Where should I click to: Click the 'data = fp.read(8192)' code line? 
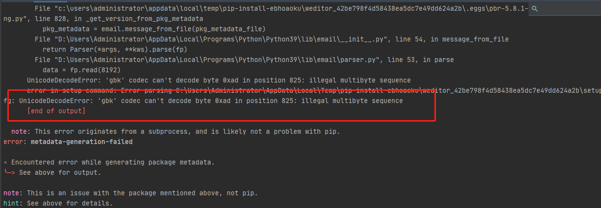[x=81, y=70]
